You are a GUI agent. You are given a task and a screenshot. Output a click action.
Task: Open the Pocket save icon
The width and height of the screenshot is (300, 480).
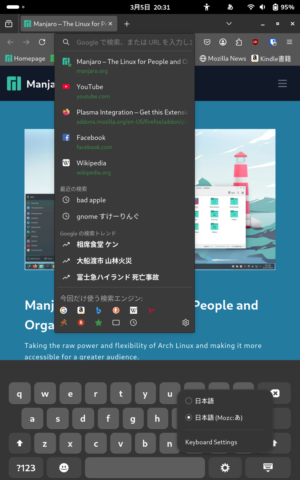207,42
